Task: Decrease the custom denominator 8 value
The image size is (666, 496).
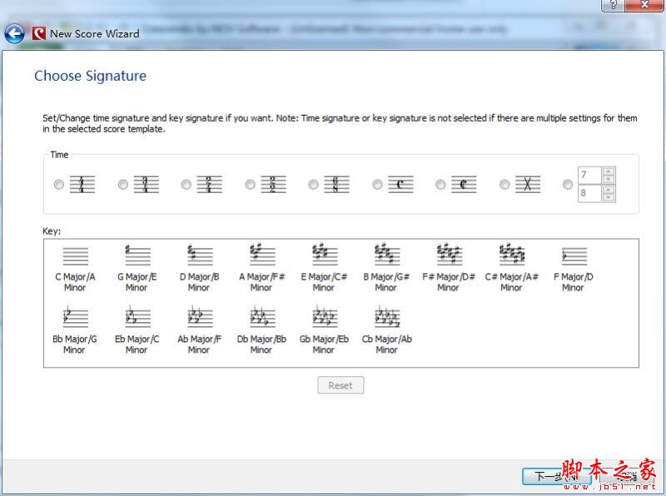Action: click(609, 197)
